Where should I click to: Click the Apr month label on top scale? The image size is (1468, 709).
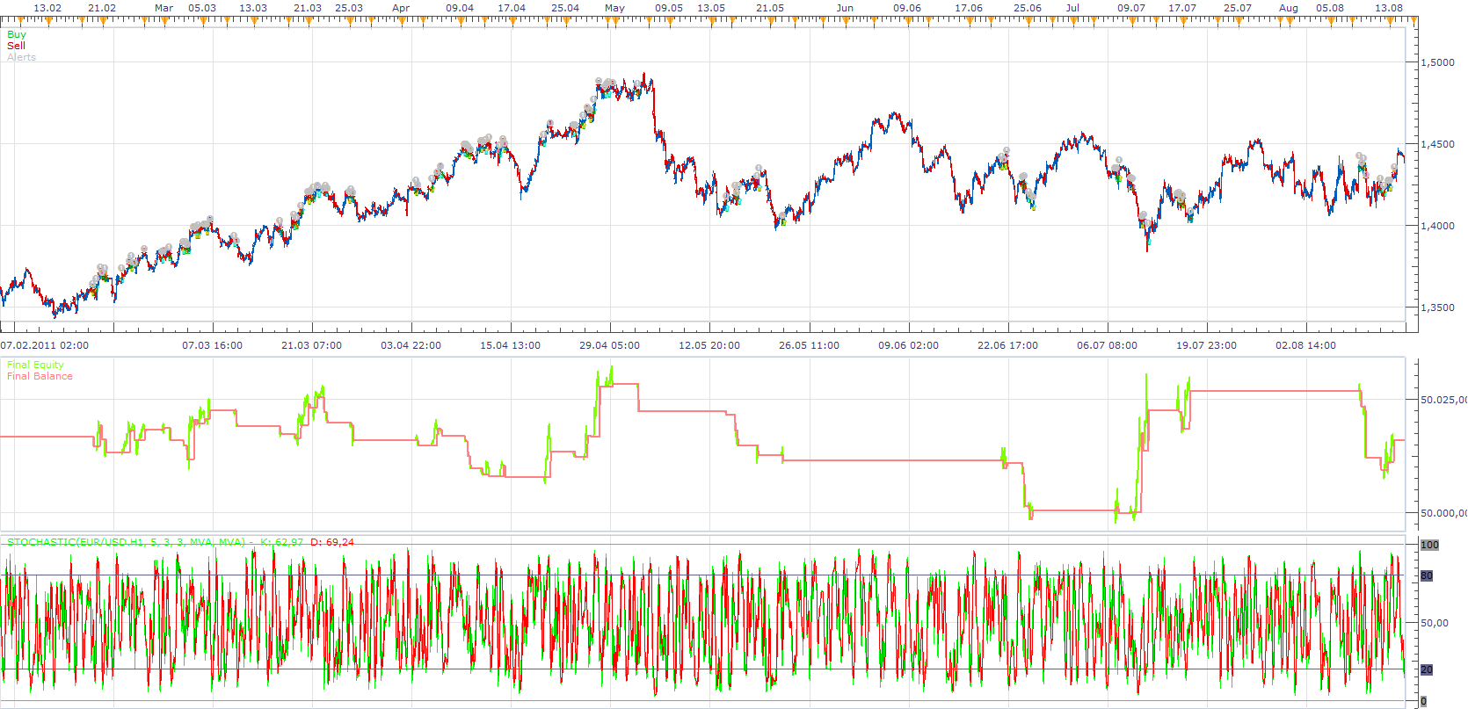[401, 8]
